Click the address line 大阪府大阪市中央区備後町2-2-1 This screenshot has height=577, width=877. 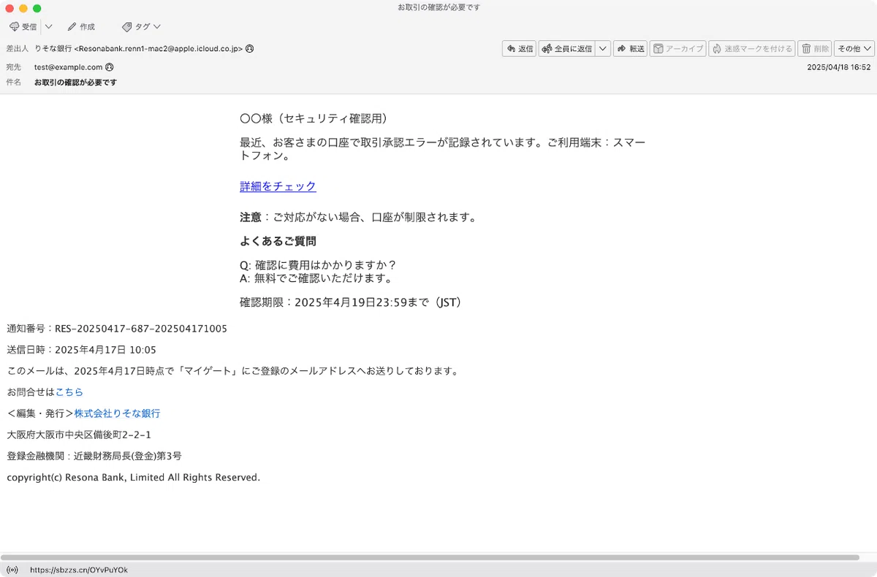coord(79,435)
